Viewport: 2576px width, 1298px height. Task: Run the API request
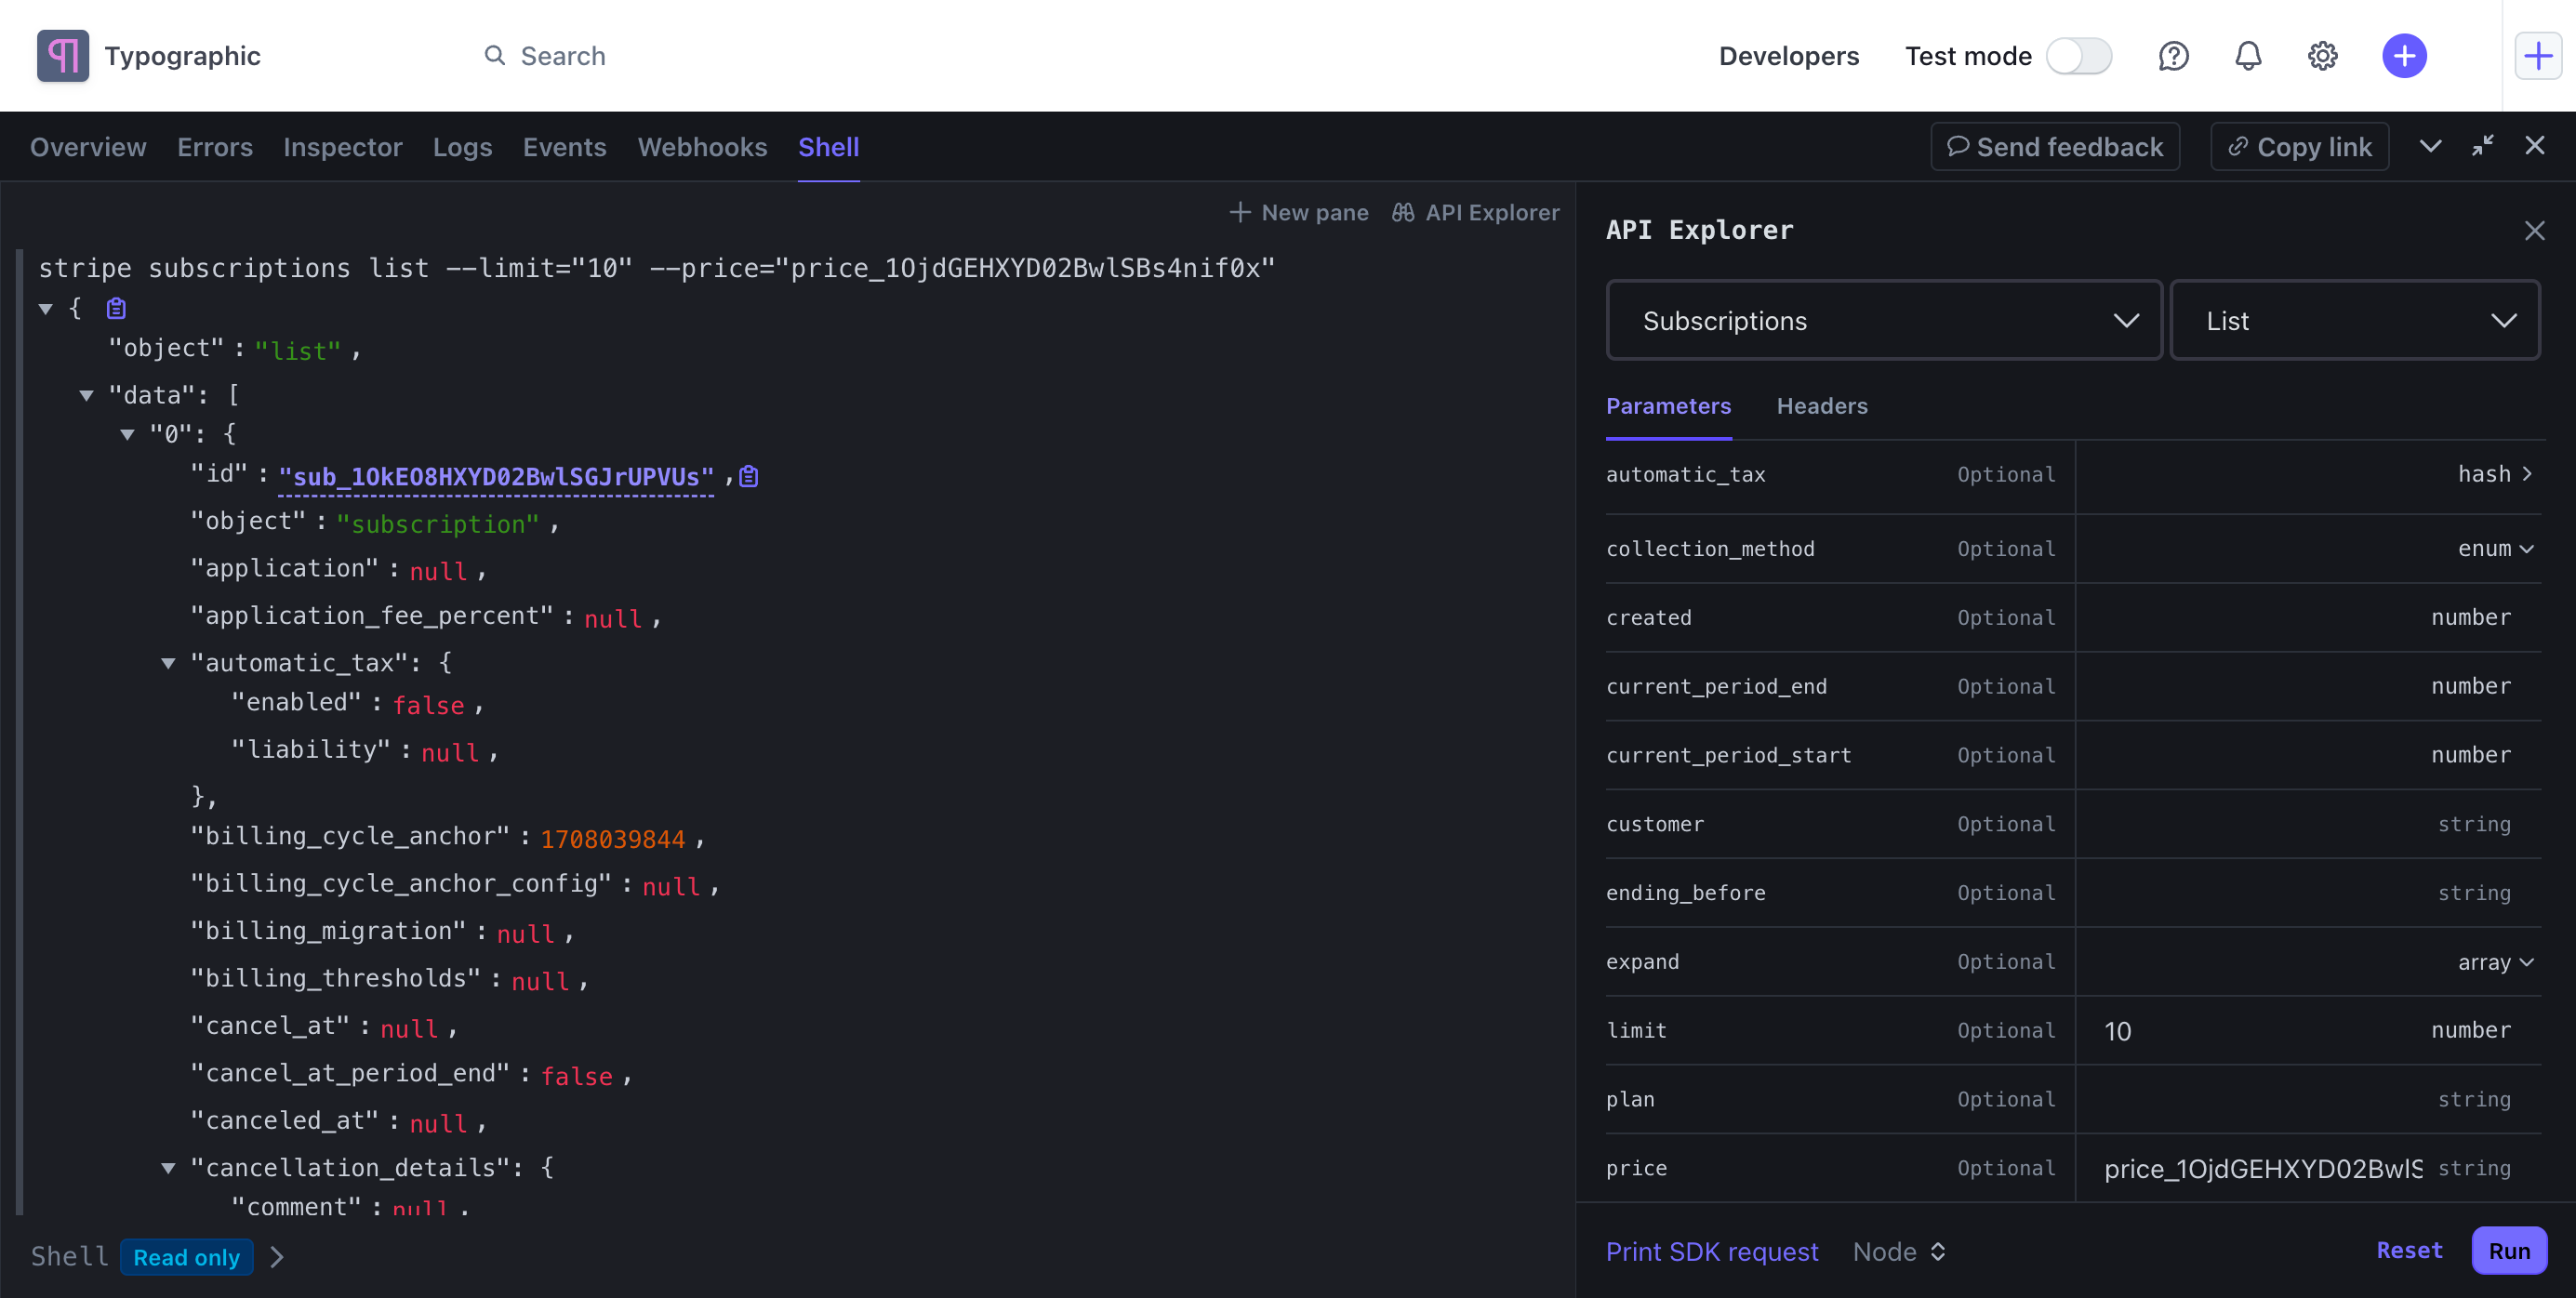(2509, 1250)
